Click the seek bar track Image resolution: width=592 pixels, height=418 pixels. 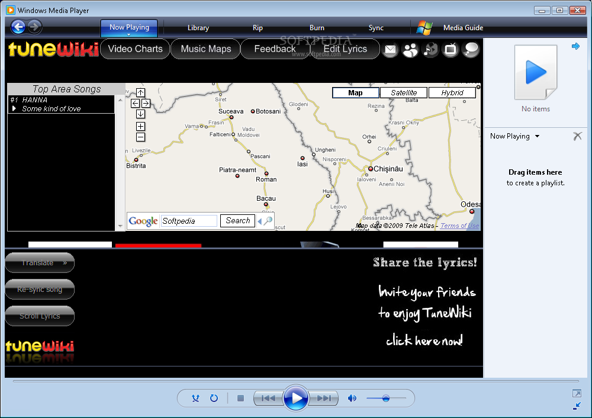295,381
